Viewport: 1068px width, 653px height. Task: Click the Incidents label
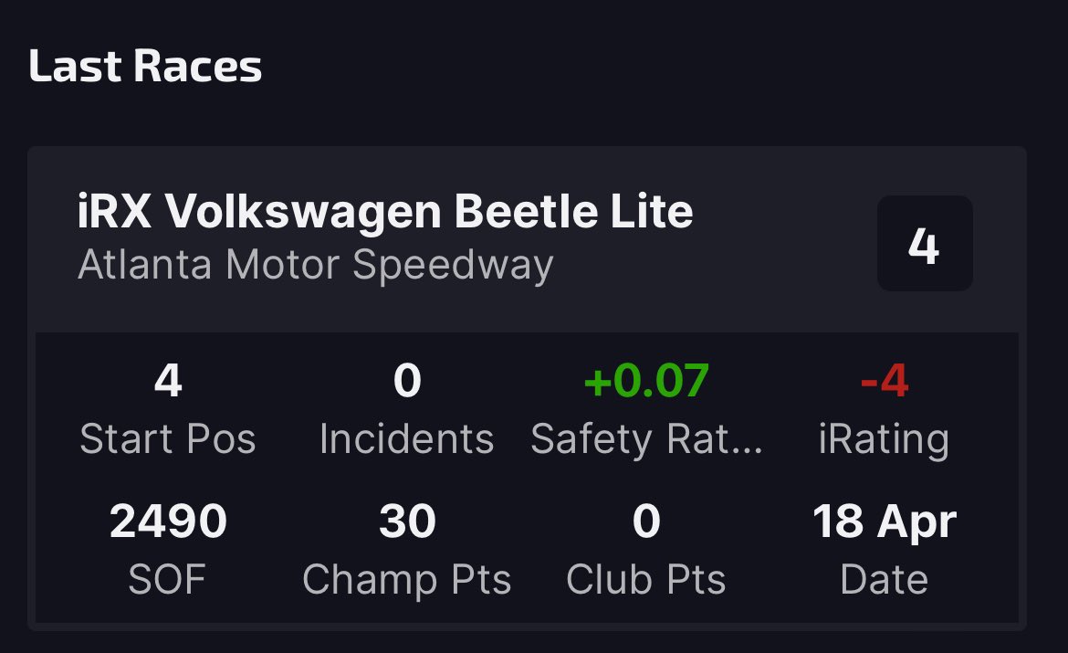point(406,438)
